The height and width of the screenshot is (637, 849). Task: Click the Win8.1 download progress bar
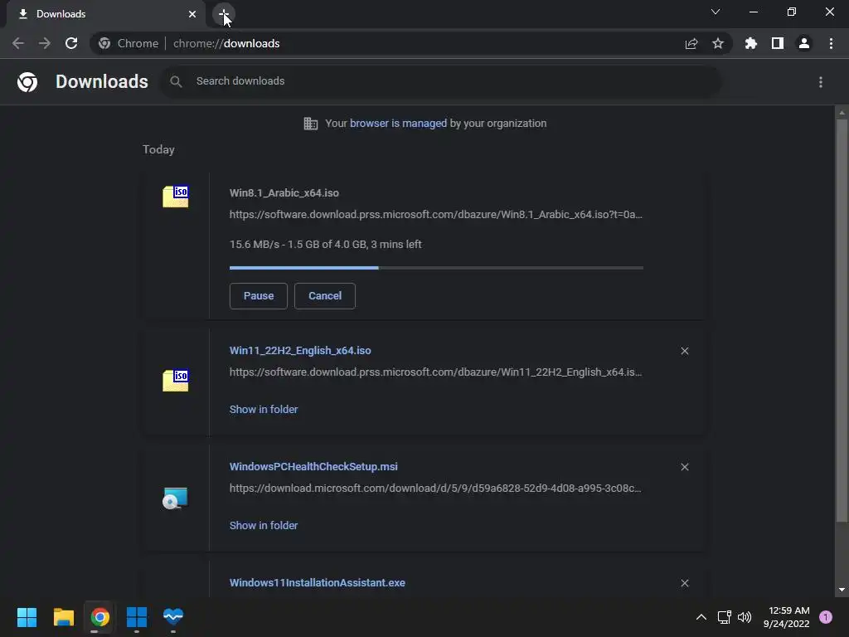436,268
